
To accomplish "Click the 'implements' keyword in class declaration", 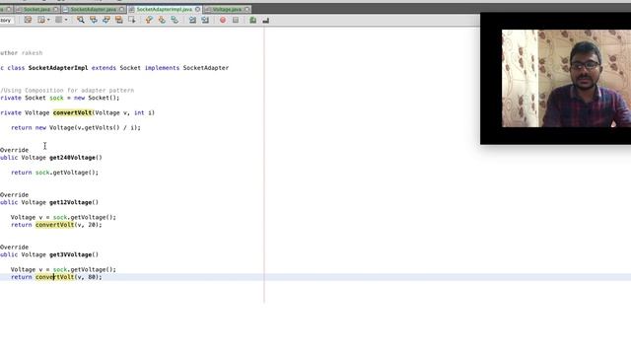I will [x=162, y=68].
